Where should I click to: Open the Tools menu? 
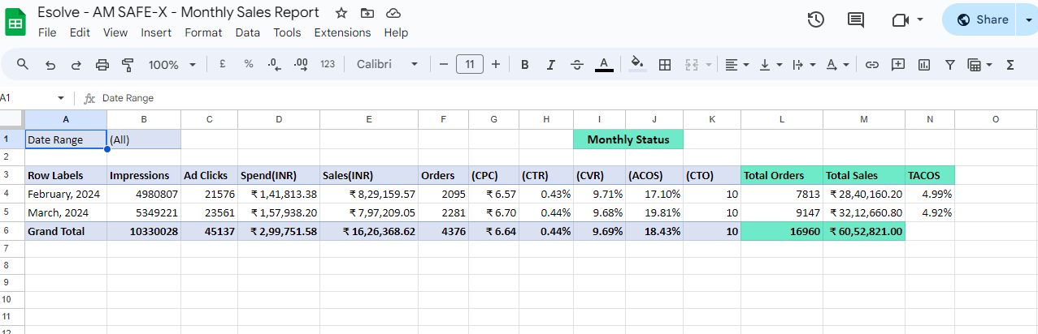pos(287,32)
